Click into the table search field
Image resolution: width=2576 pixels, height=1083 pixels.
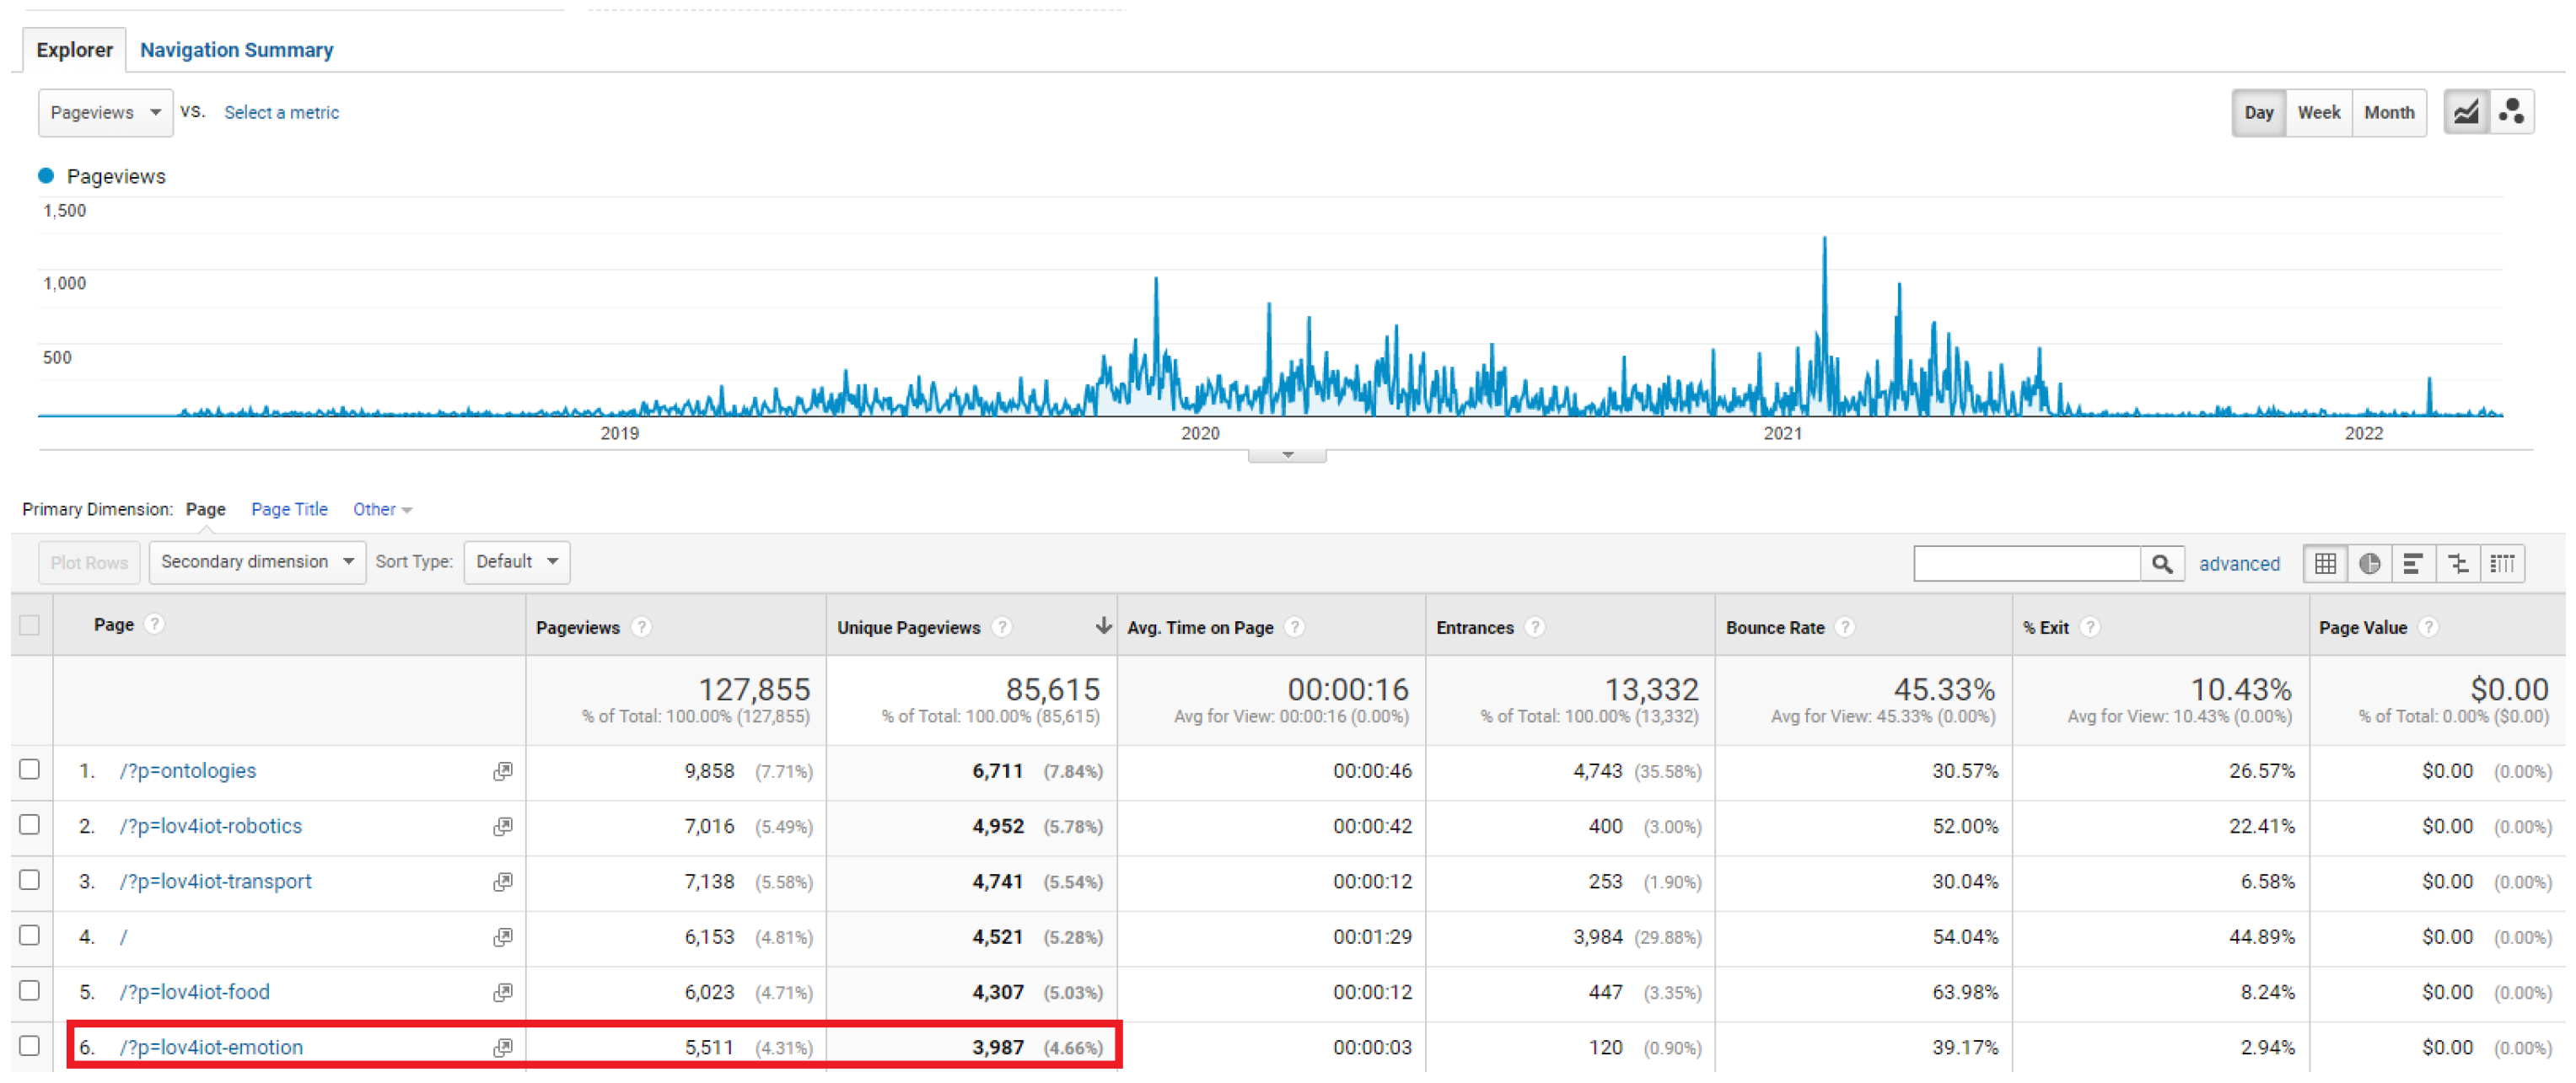[x=2026, y=564]
